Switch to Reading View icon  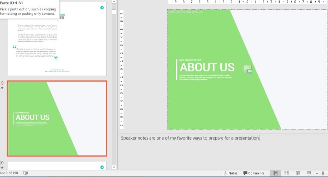pyautogui.click(x=298, y=173)
